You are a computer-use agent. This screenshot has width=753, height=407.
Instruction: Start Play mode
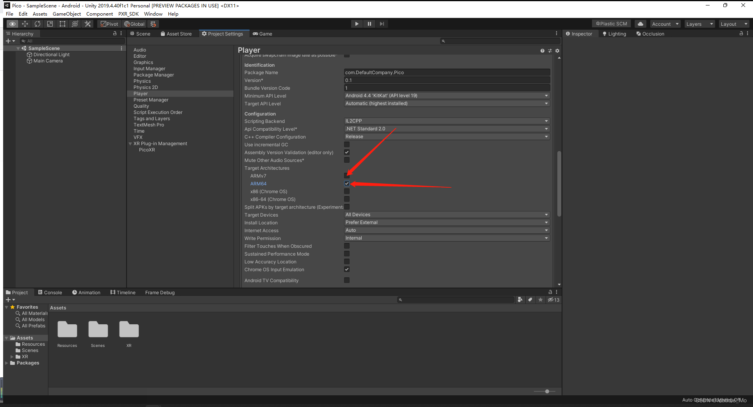(357, 24)
